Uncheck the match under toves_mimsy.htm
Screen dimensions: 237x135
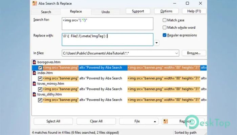click(40, 89)
